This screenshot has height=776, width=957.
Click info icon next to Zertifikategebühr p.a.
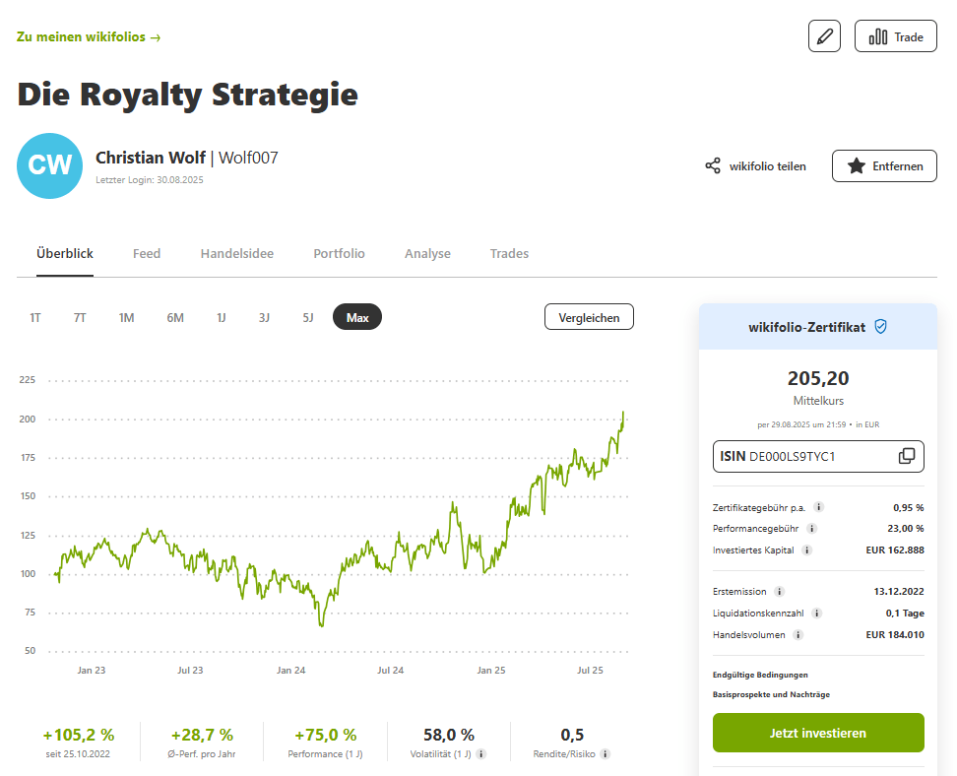(x=818, y=507)
